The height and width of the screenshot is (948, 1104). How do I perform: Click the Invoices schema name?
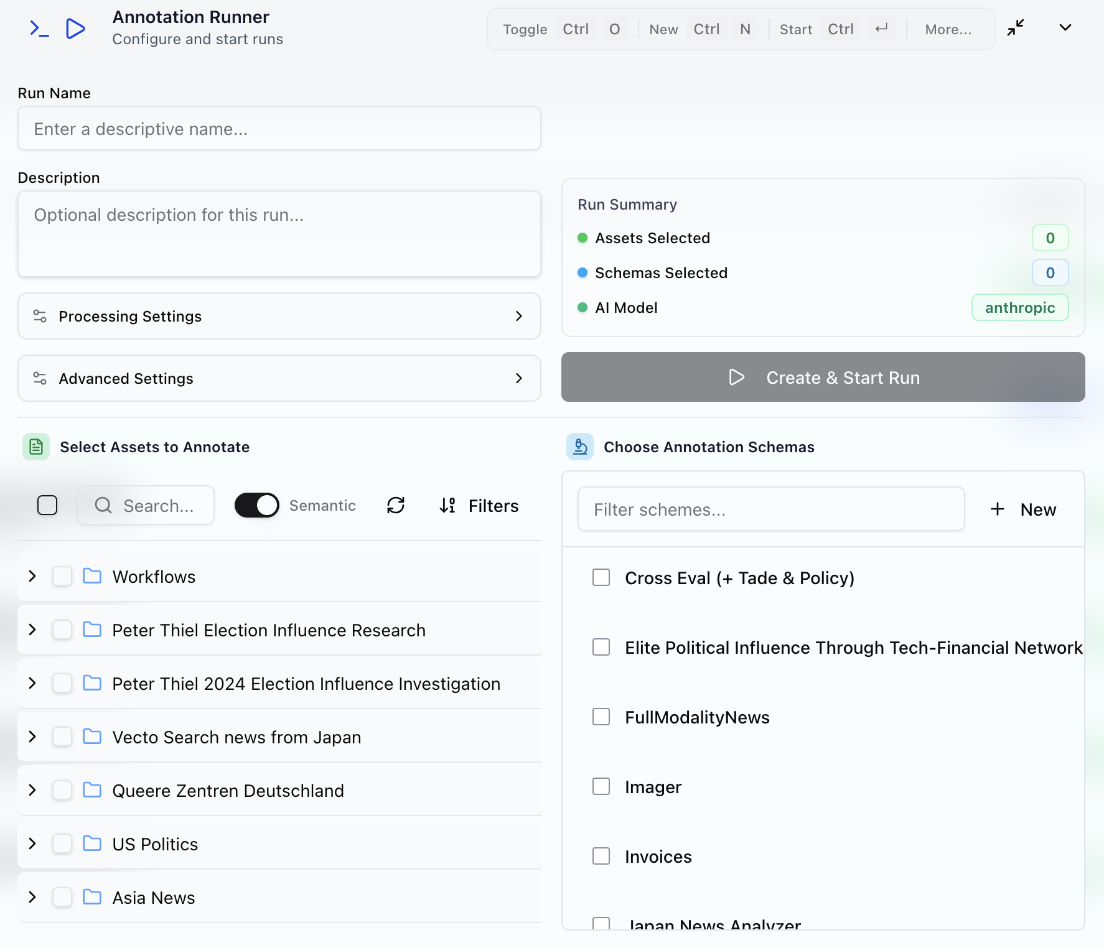(658, 857)
